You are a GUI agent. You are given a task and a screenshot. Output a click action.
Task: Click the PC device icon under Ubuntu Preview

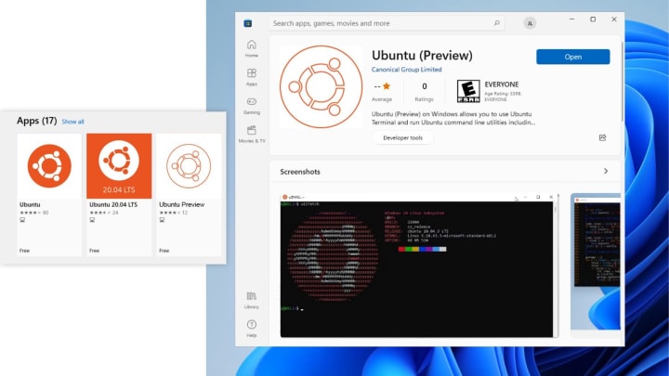tap(162, 220)
